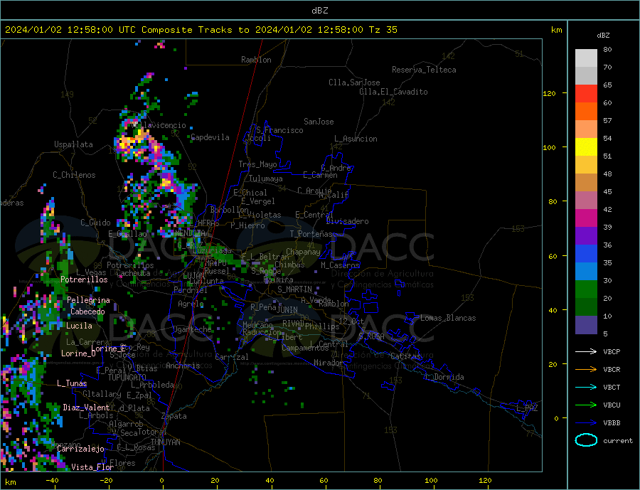This screenshot has width=640, height=490.
Task: Click the cyan 'current' ellipse symbol
Action: pos(586,440)
